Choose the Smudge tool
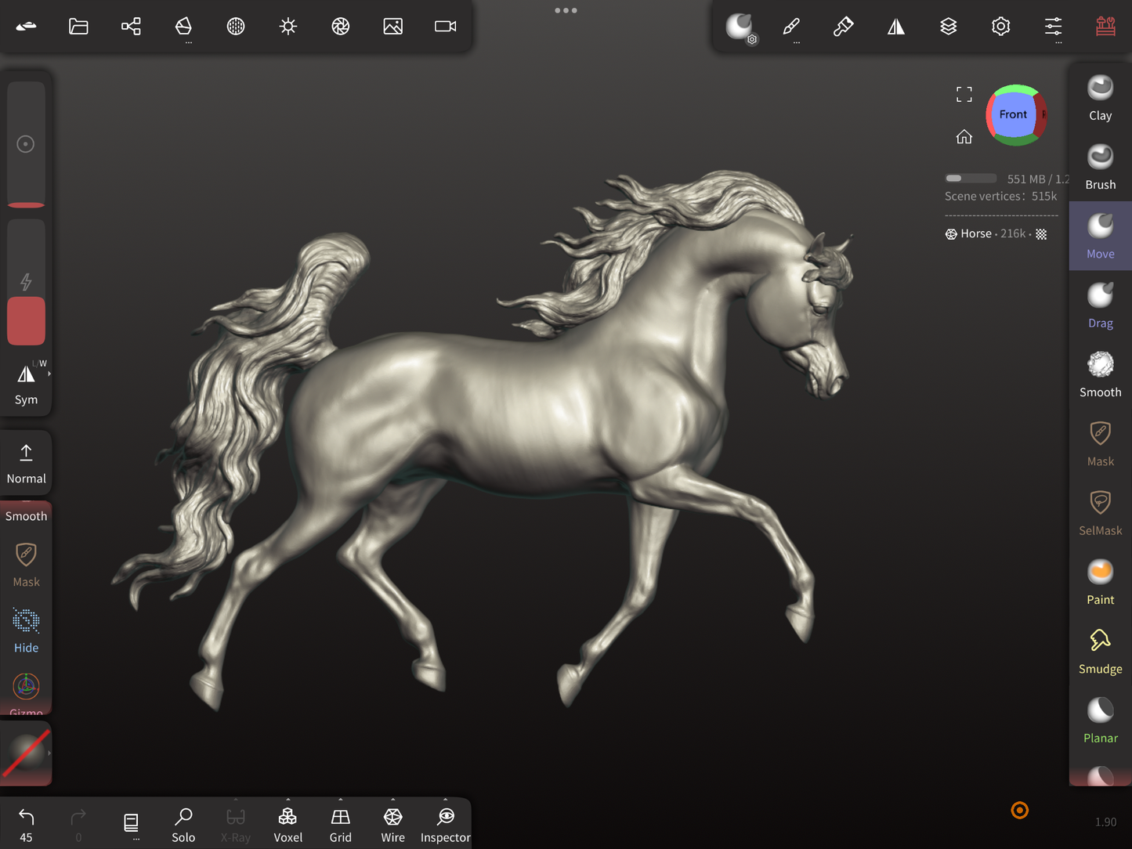The width and height of the screenshot is (1132, 849). click(1100, 651)
